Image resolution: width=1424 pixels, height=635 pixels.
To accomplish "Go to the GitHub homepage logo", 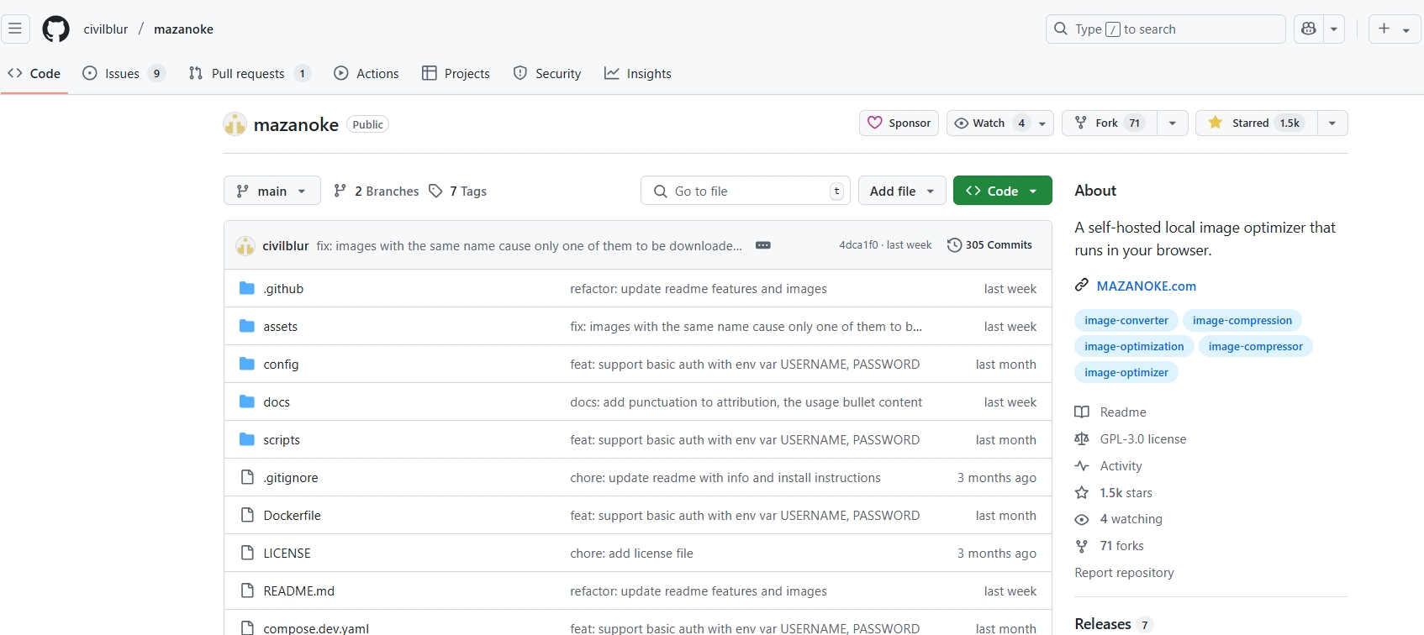I will tap(56, 29).
